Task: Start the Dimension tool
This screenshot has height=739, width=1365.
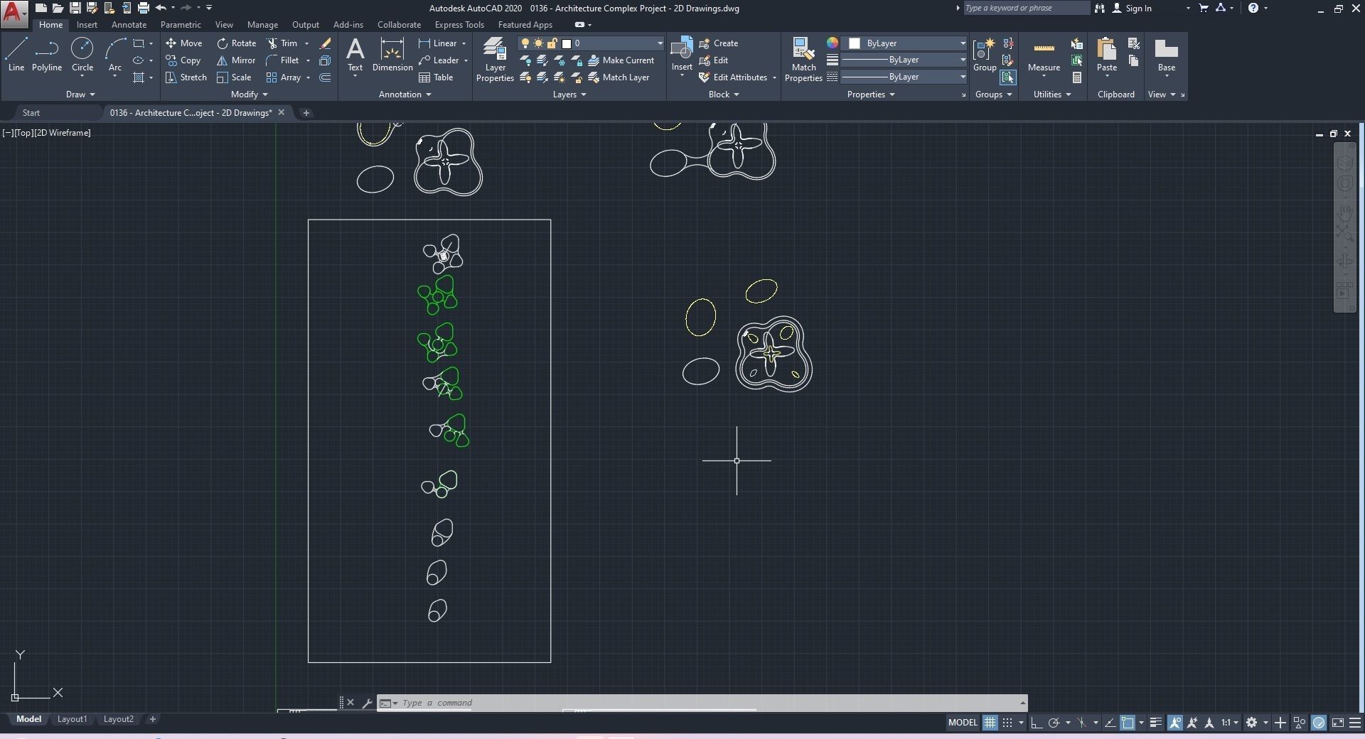Action: pyautogui.click(x=392, y=55)
